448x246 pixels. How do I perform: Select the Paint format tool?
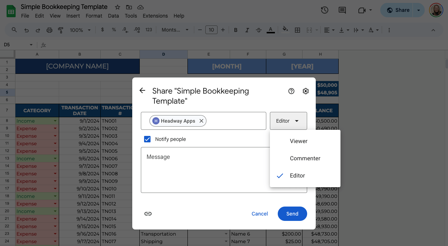[x=61, y=30]
